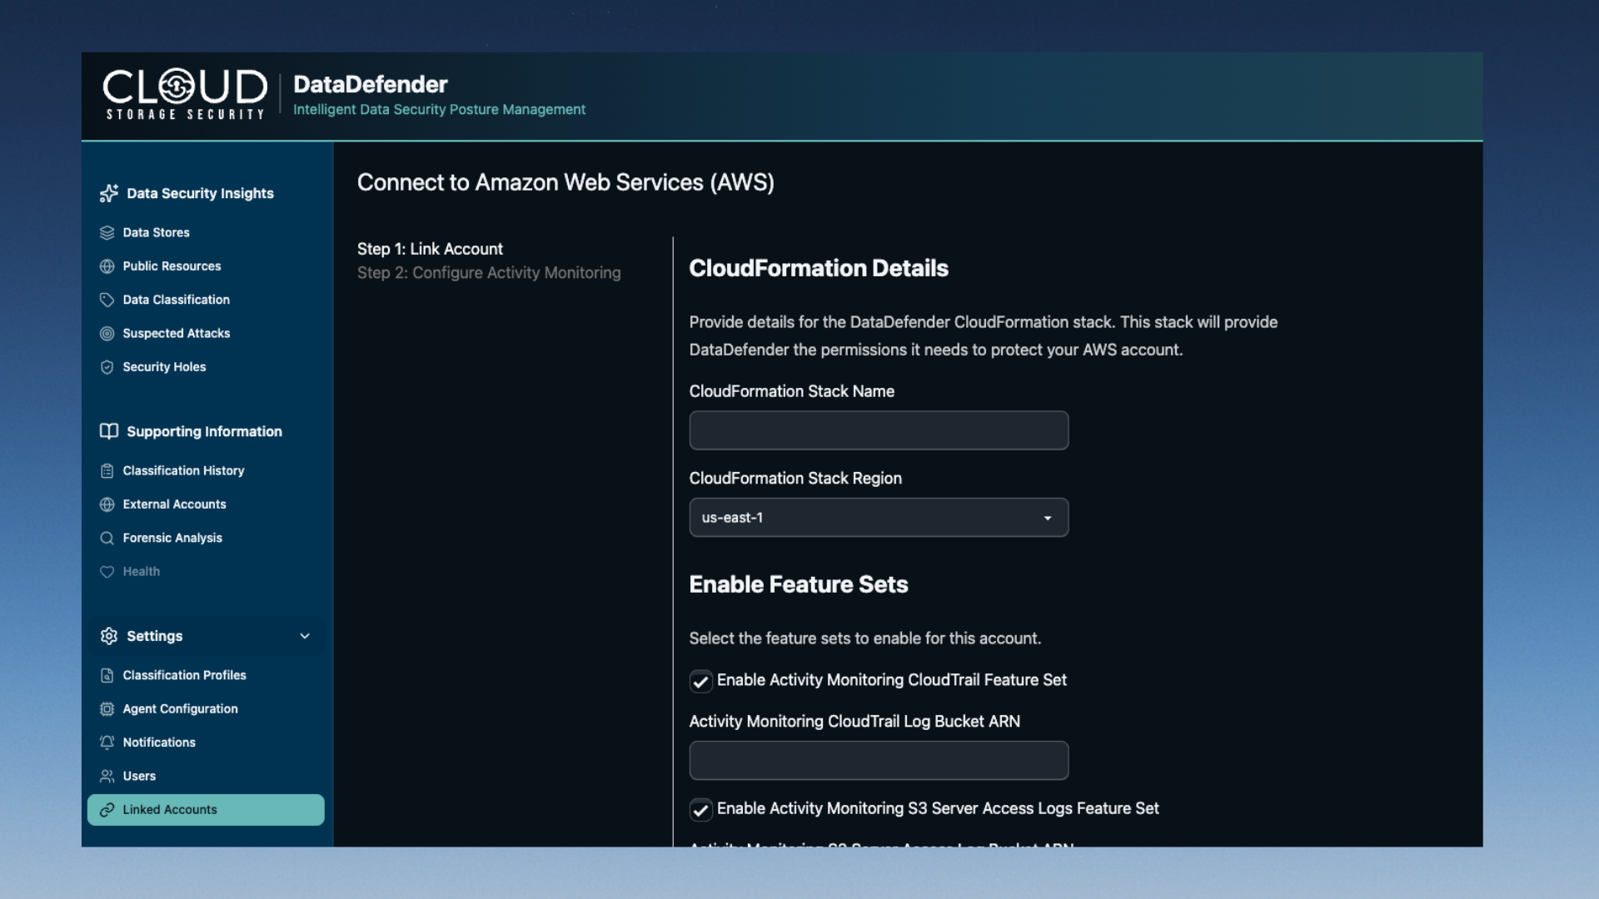Image resolution: width=1599 pixels, height=899 pixels.
Task: Open the Users settings page
Action: pyautogui.click(x=139, y=776)
